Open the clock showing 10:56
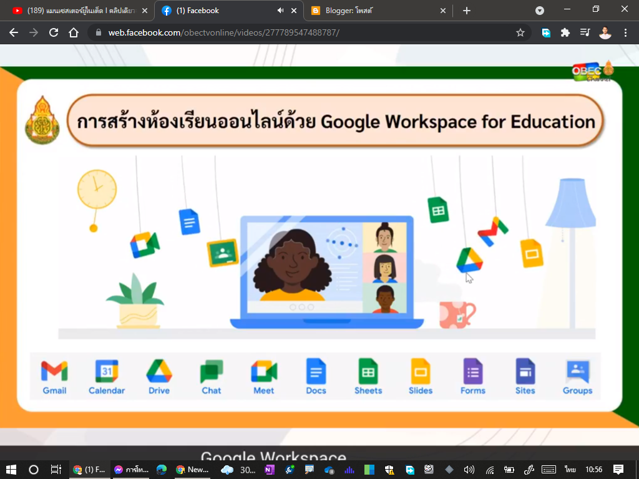Screen dimensions: 639x479 pos(594,470)
